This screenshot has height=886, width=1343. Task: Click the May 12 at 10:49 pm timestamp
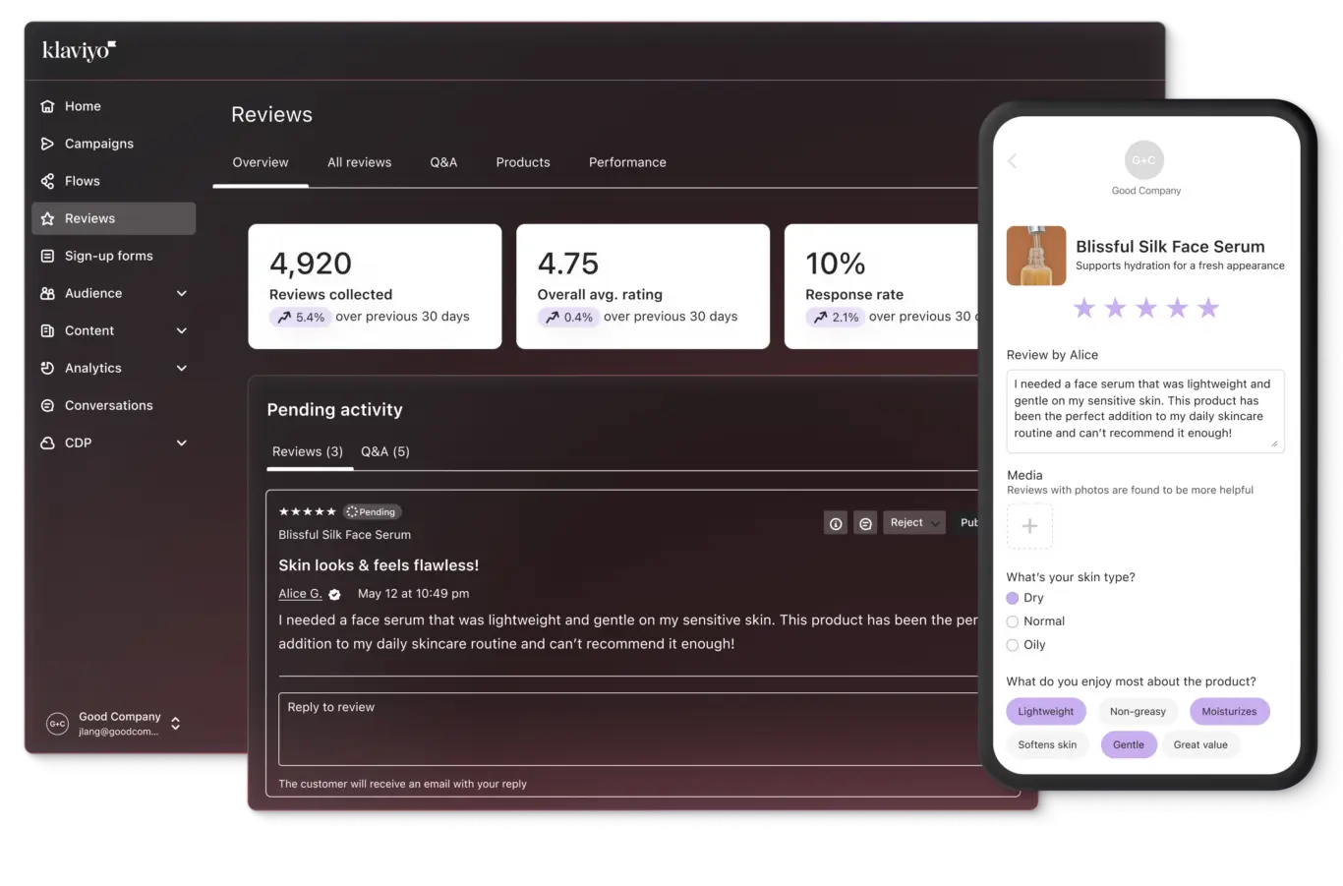413,594
